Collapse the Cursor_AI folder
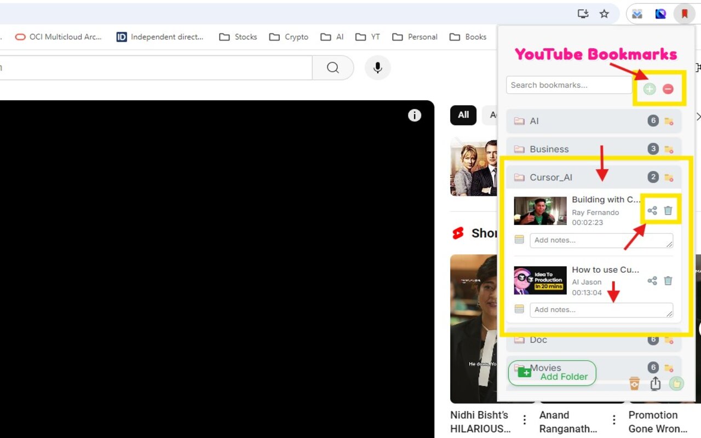Screen dimensions: 701x438 pos(594,177)
